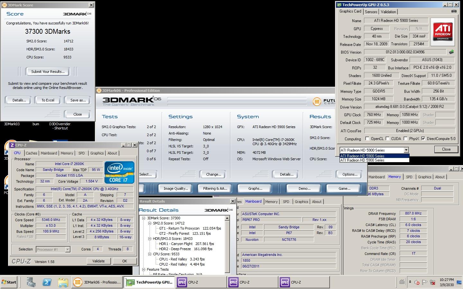Open the Caches tab in the front CPU-Z
The height and width of the screenshot is (289, 463).
32,153
